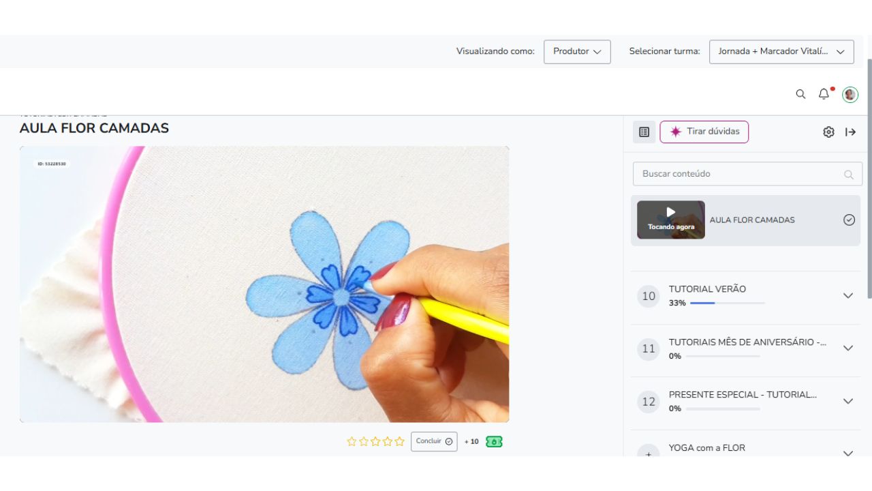Viewport: 872px width, 491px height.
Task: Expand the YOGA com a FLOR section
Action: [x=847, y=453]
